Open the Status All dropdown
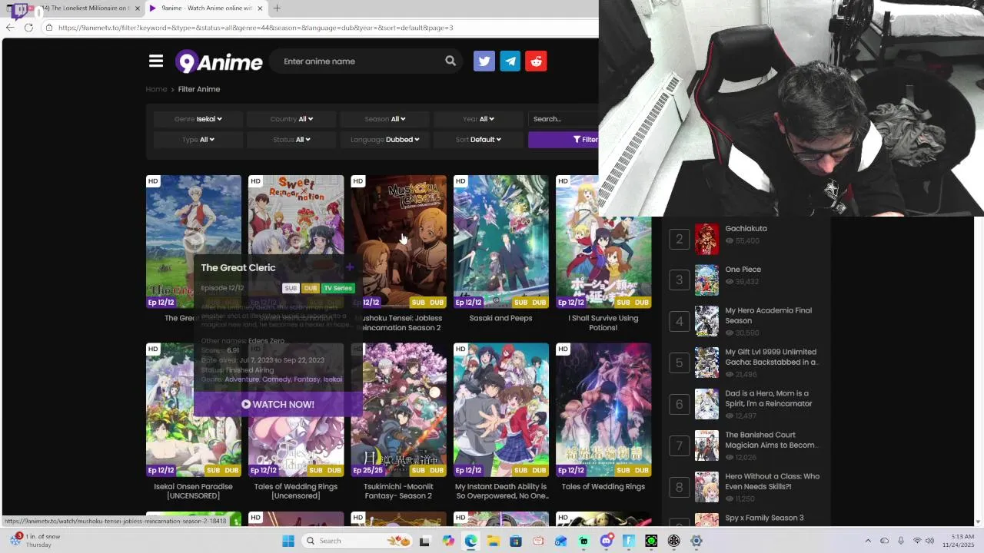This screenshot has width=984, height=553. point(291,140)
